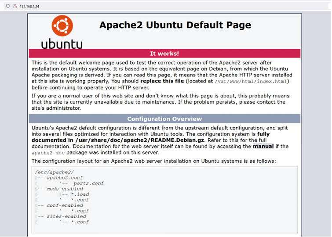Click the tracking protection shield icon
Screen dimensions: 332x237
tap(8, 7)
